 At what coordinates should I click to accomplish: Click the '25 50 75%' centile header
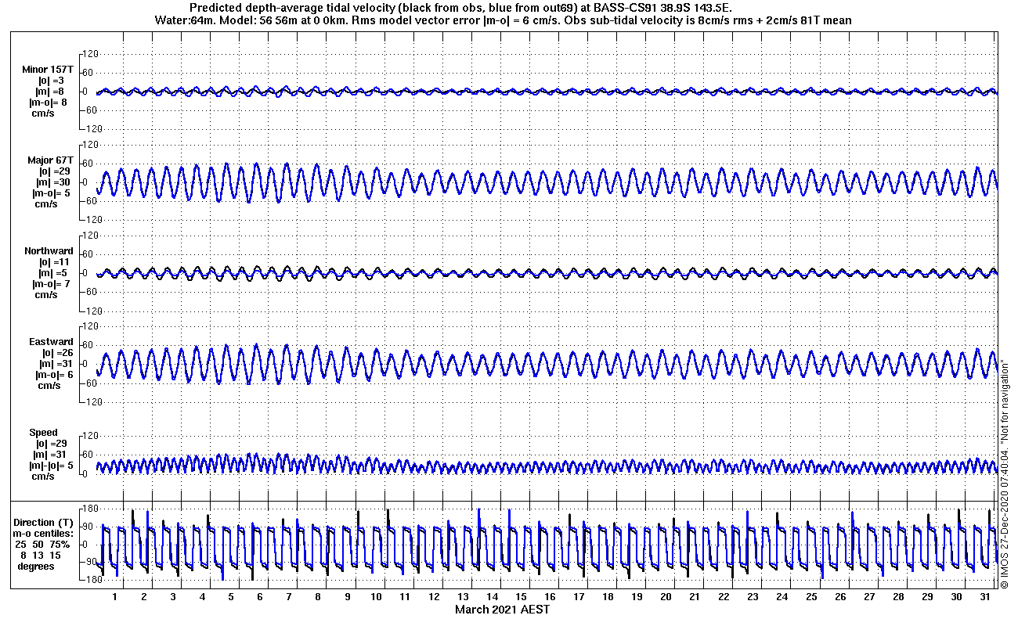pos(44,544)
